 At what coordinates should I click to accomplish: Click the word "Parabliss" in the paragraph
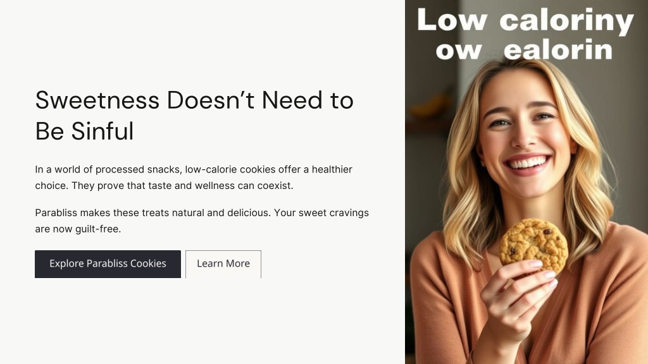56,213
